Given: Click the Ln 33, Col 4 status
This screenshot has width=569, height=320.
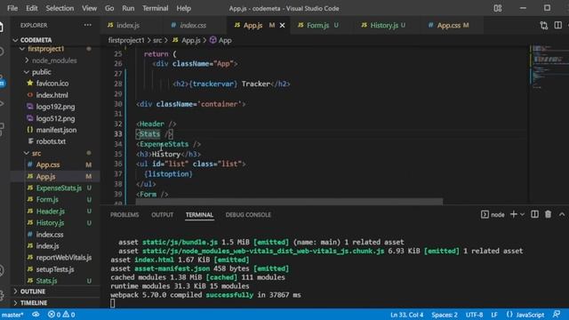Looking at the screenshot, I should point(407,315).
